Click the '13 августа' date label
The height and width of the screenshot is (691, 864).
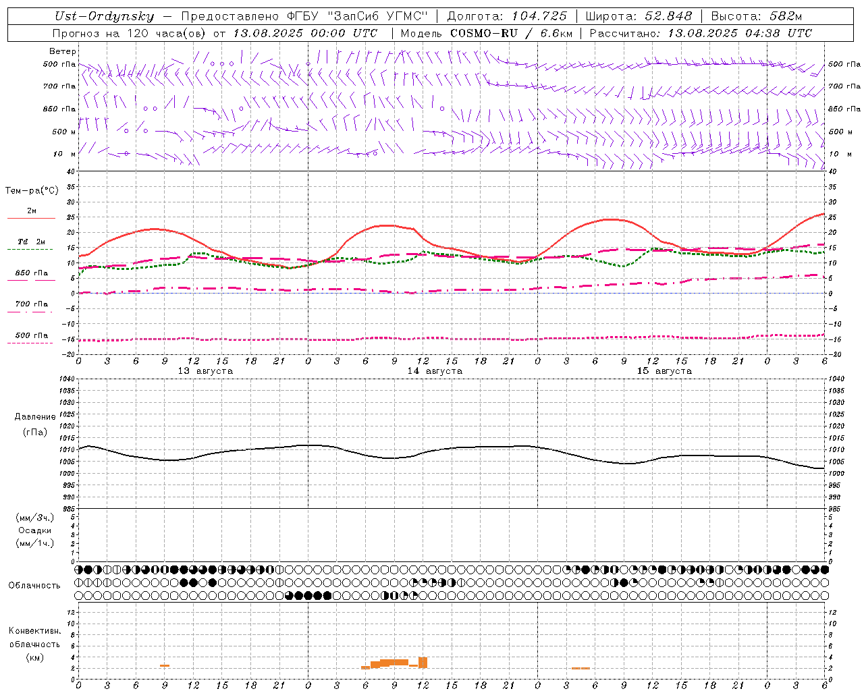pyautogui.click(x=205, y=371)
